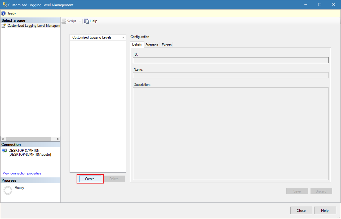Click the window title bar app icon
The width and height of the screenshot is (341, 219).
pyautogui.click(x=5, y=5)
